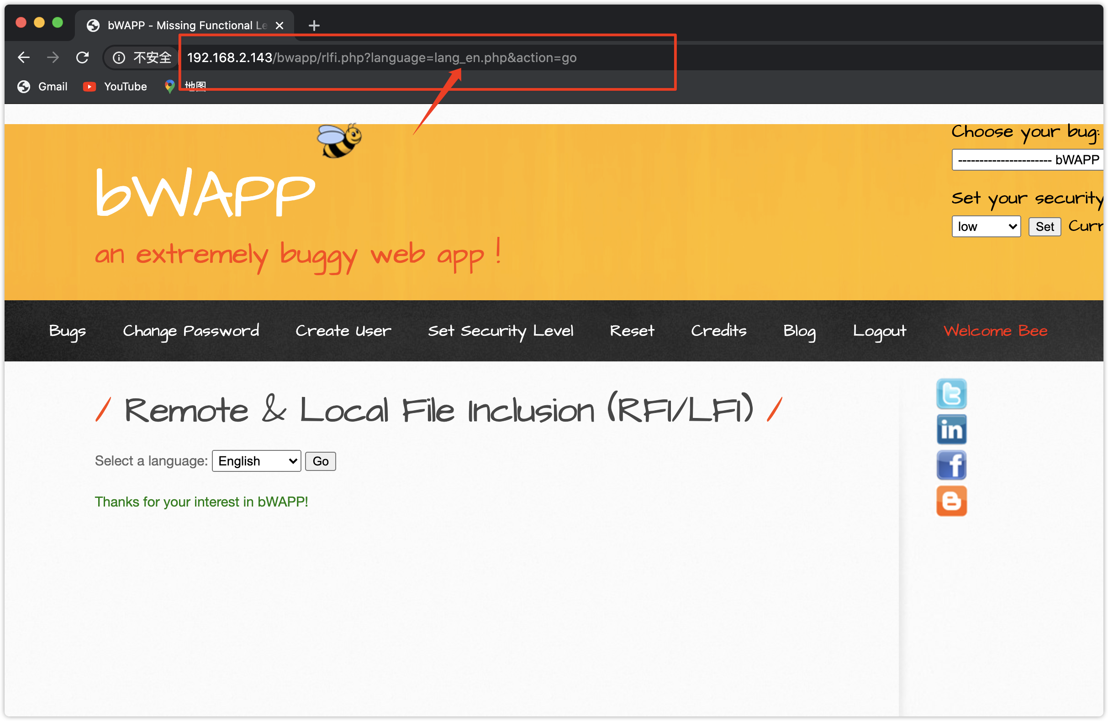Click the Logout link
The height and width of the screenshot is (721, 1108).
879,331
